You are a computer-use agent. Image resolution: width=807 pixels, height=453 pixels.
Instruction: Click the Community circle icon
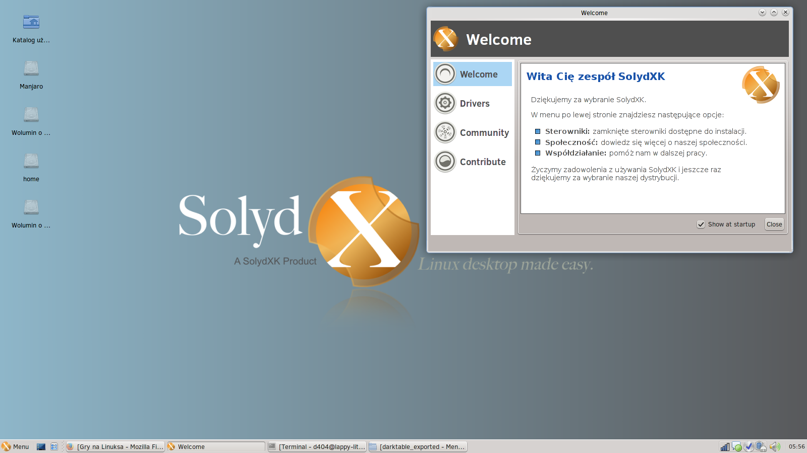445,132
